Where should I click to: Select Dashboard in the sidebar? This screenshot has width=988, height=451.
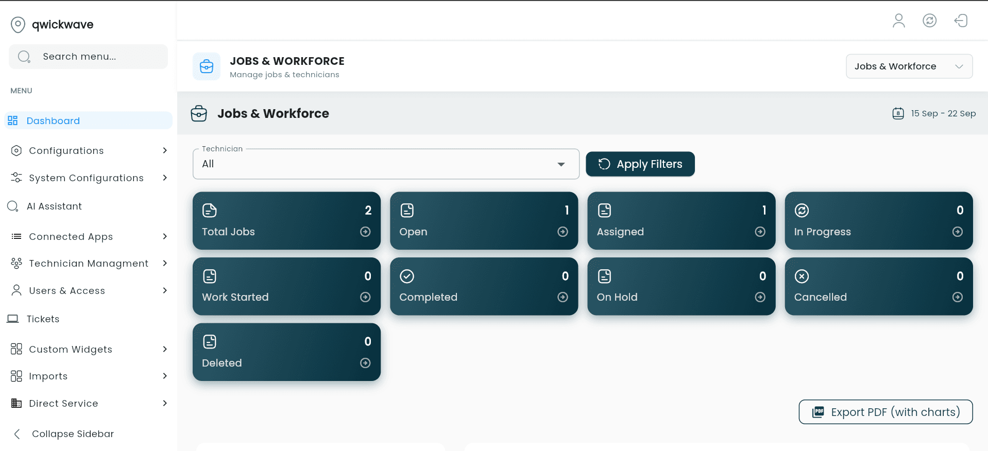click(x=89, y=120)
